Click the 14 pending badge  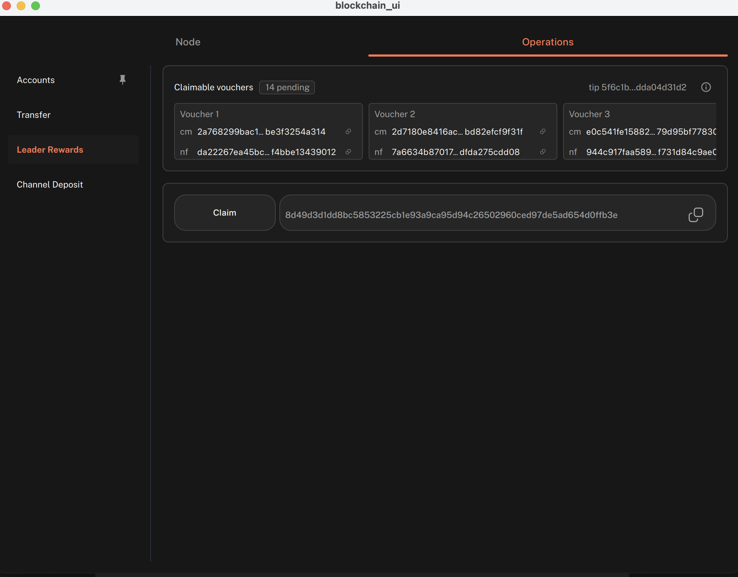tap(287, 87)
